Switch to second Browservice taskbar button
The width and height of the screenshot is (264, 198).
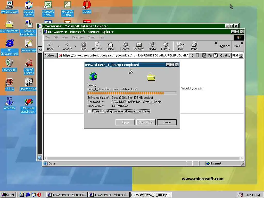coord(109,195)
